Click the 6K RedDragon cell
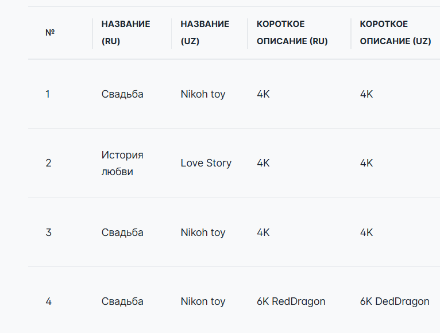The width and height of the screenshot is (440, 333). pyautogui.click(x=291, y=301)
